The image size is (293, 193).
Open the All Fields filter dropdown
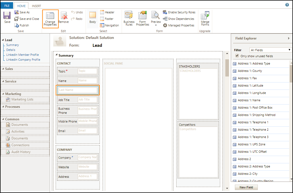pos(271,50)
